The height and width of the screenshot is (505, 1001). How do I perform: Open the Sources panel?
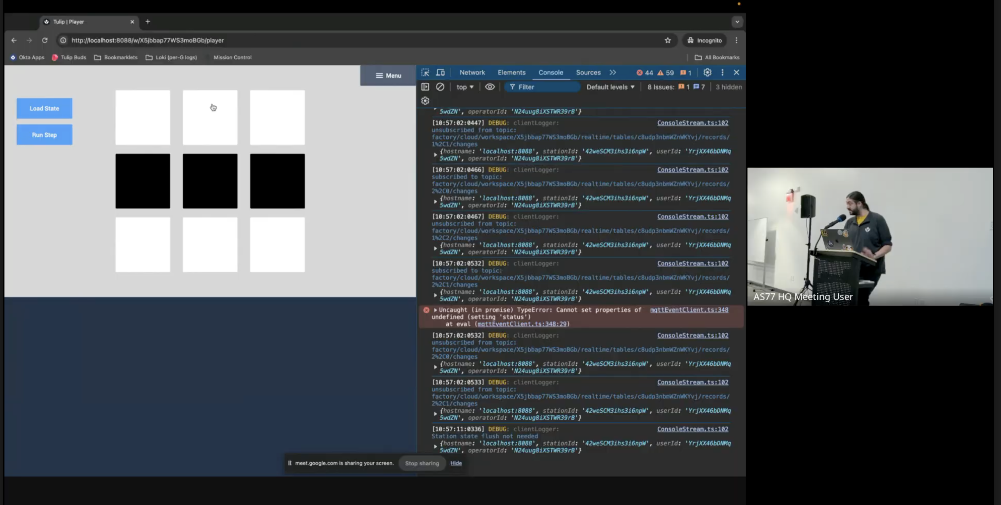[x=588, y=72]
